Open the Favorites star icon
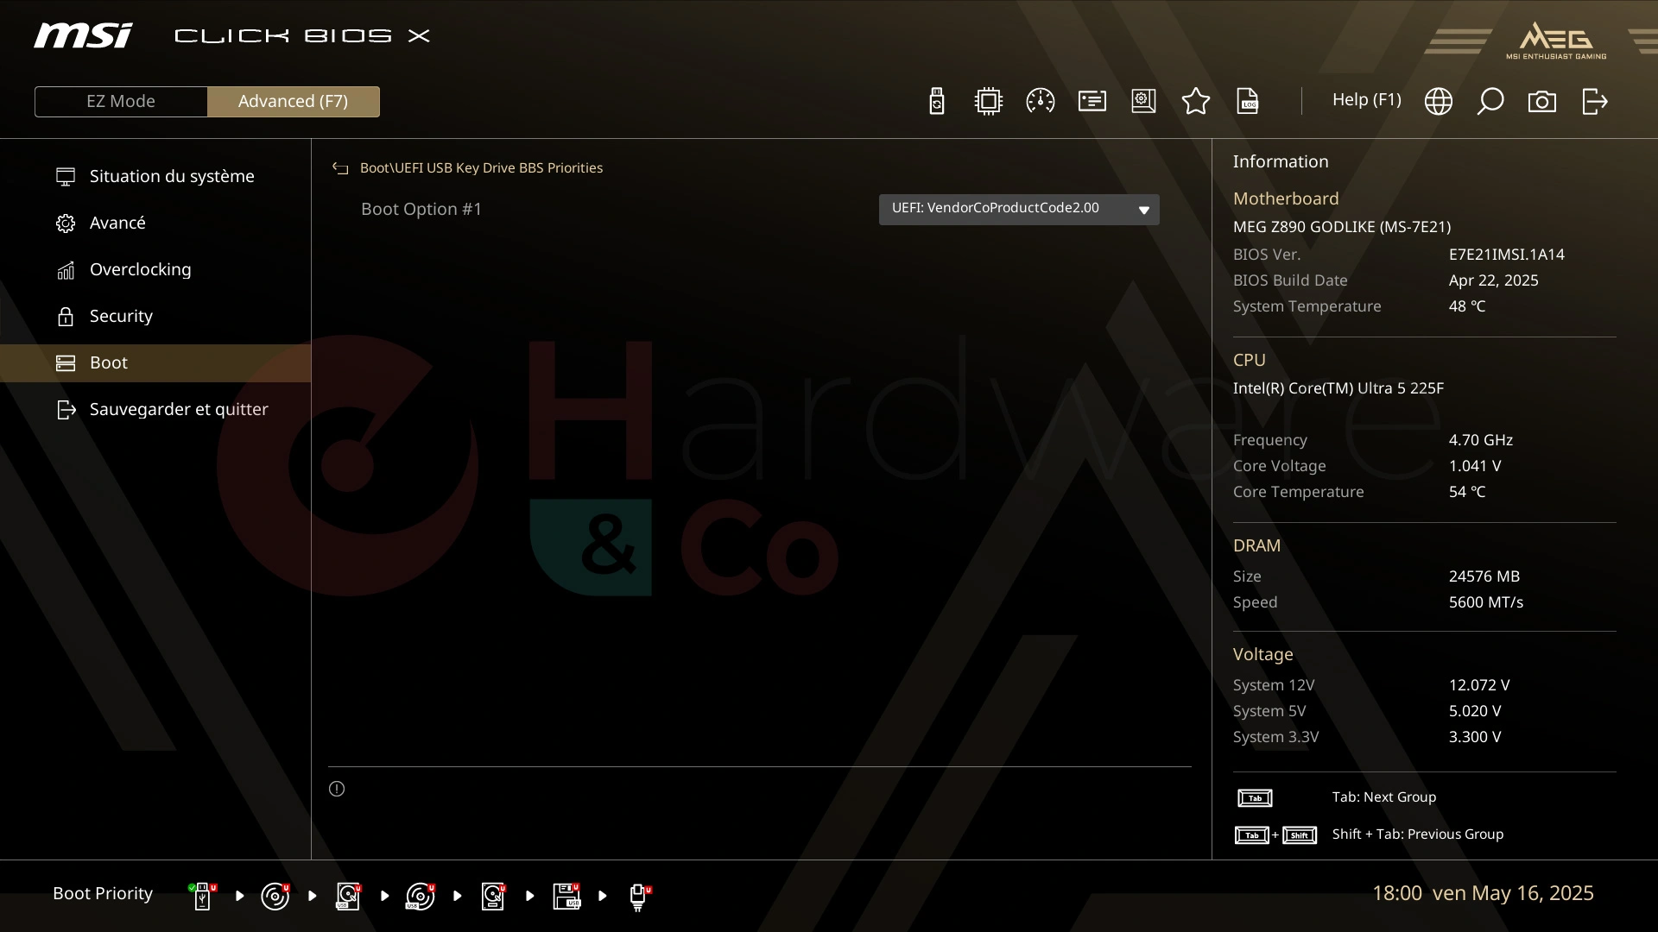Screen dimensions: 1658x932 (1196, 101)
